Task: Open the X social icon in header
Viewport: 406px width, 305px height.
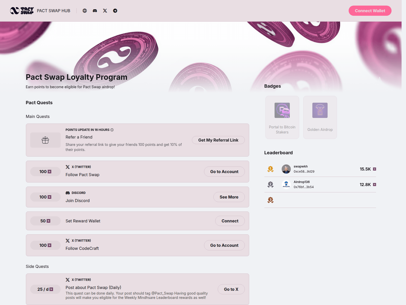Action: 105,11
